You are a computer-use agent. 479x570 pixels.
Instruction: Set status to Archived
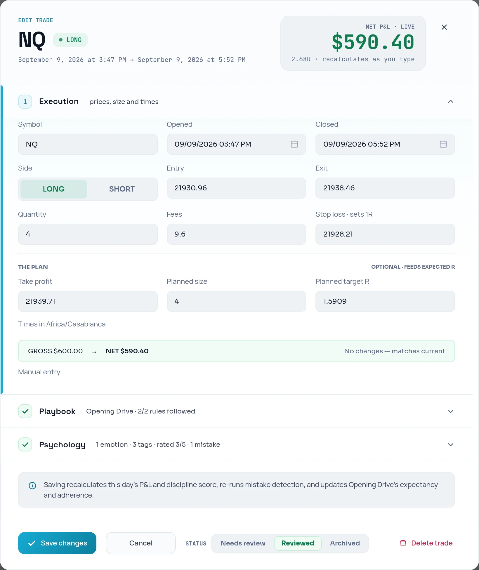pyautogui.click(x=345, y=543)
